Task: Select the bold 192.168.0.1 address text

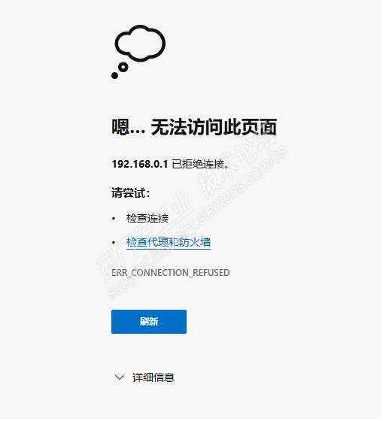Action: tap(141, 165)
